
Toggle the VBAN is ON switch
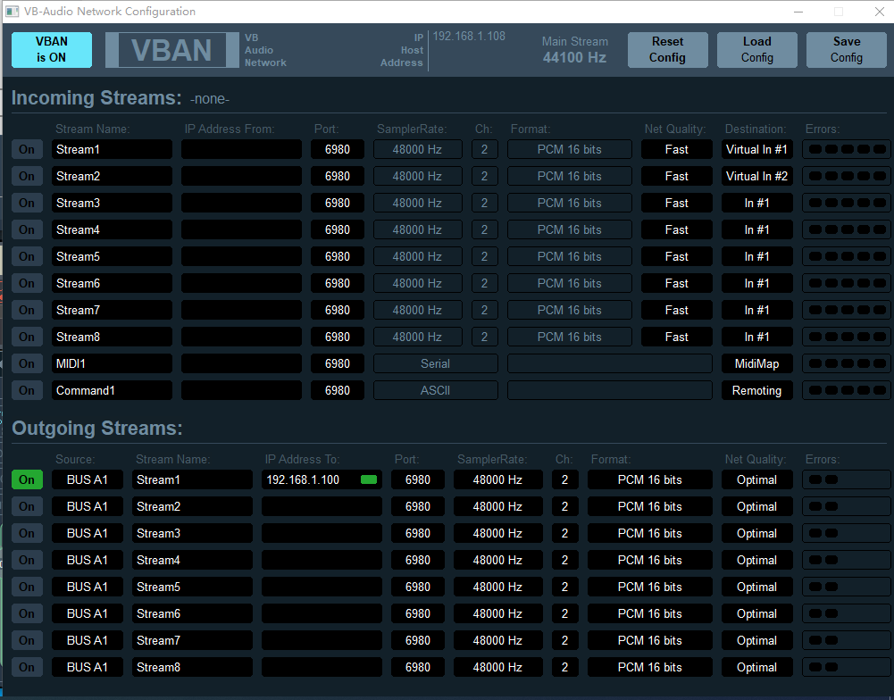52,50
